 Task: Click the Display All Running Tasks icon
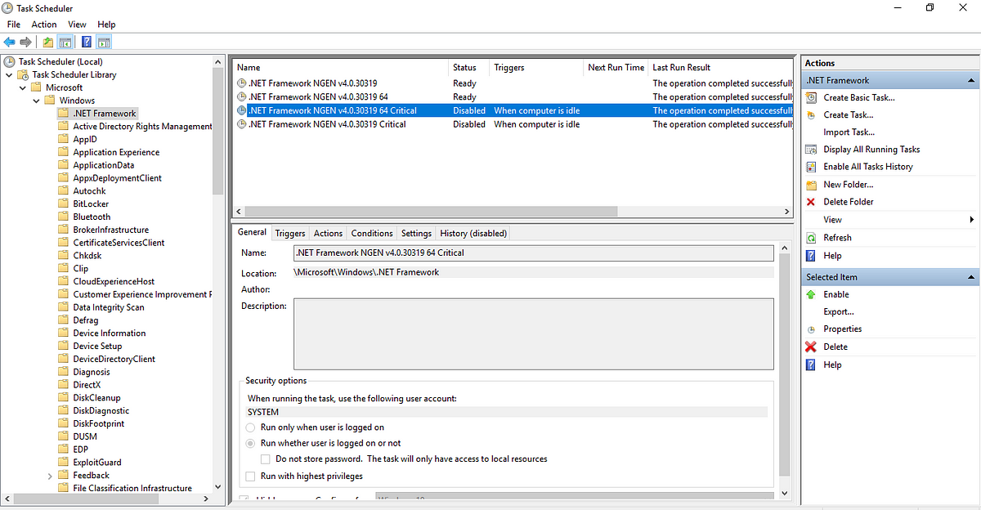coord(811,150)
